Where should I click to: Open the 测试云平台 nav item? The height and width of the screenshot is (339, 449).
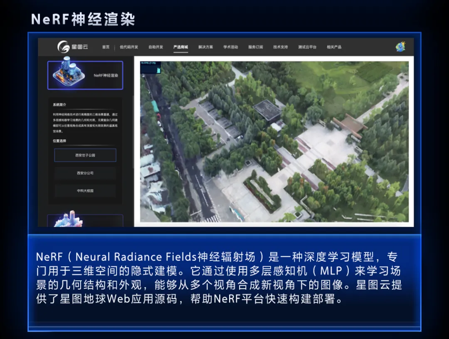[307, 47]
